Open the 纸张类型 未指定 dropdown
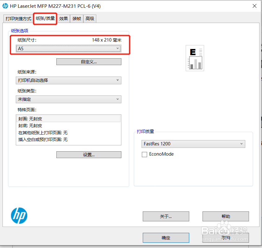The image size is (262, 248). [x=68, y=99]
